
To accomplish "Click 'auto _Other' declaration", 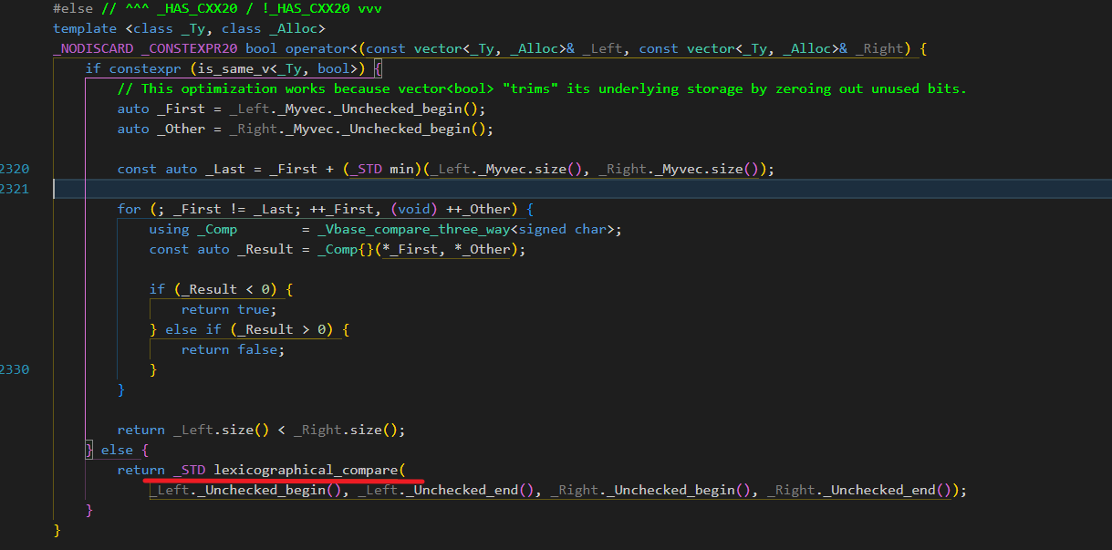I will tap(161, 129).
